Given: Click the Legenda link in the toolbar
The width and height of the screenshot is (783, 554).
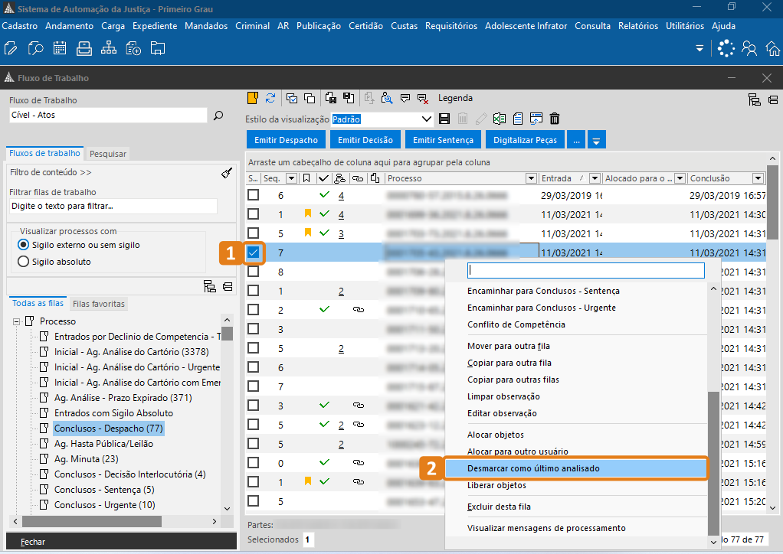Looking at the screenshot, I should 455,98.
